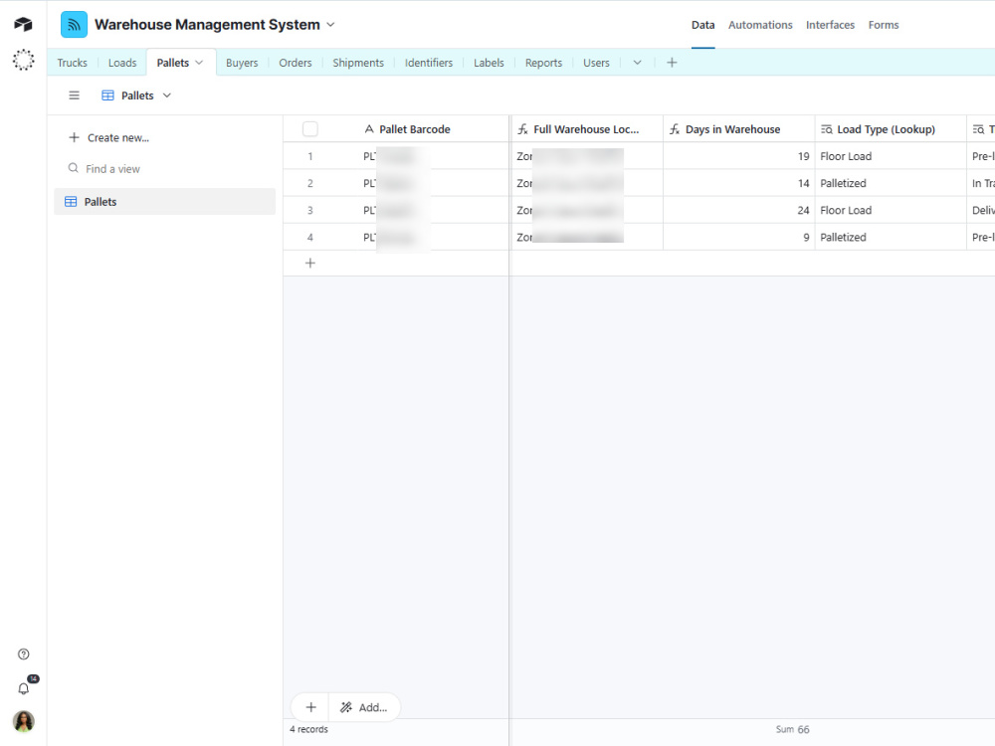
Task: Open the Orders table tab
Action: (x=296, y=62)
